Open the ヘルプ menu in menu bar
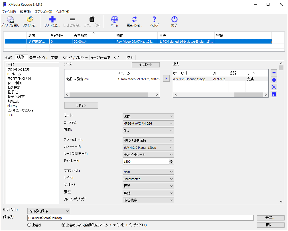288x231 pixels. click(x=62, y=12)
